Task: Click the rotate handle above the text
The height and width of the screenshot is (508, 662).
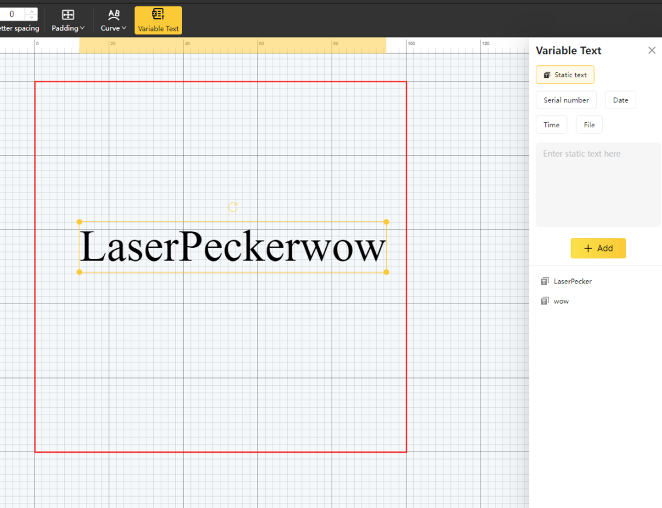Action: point(232,207)
